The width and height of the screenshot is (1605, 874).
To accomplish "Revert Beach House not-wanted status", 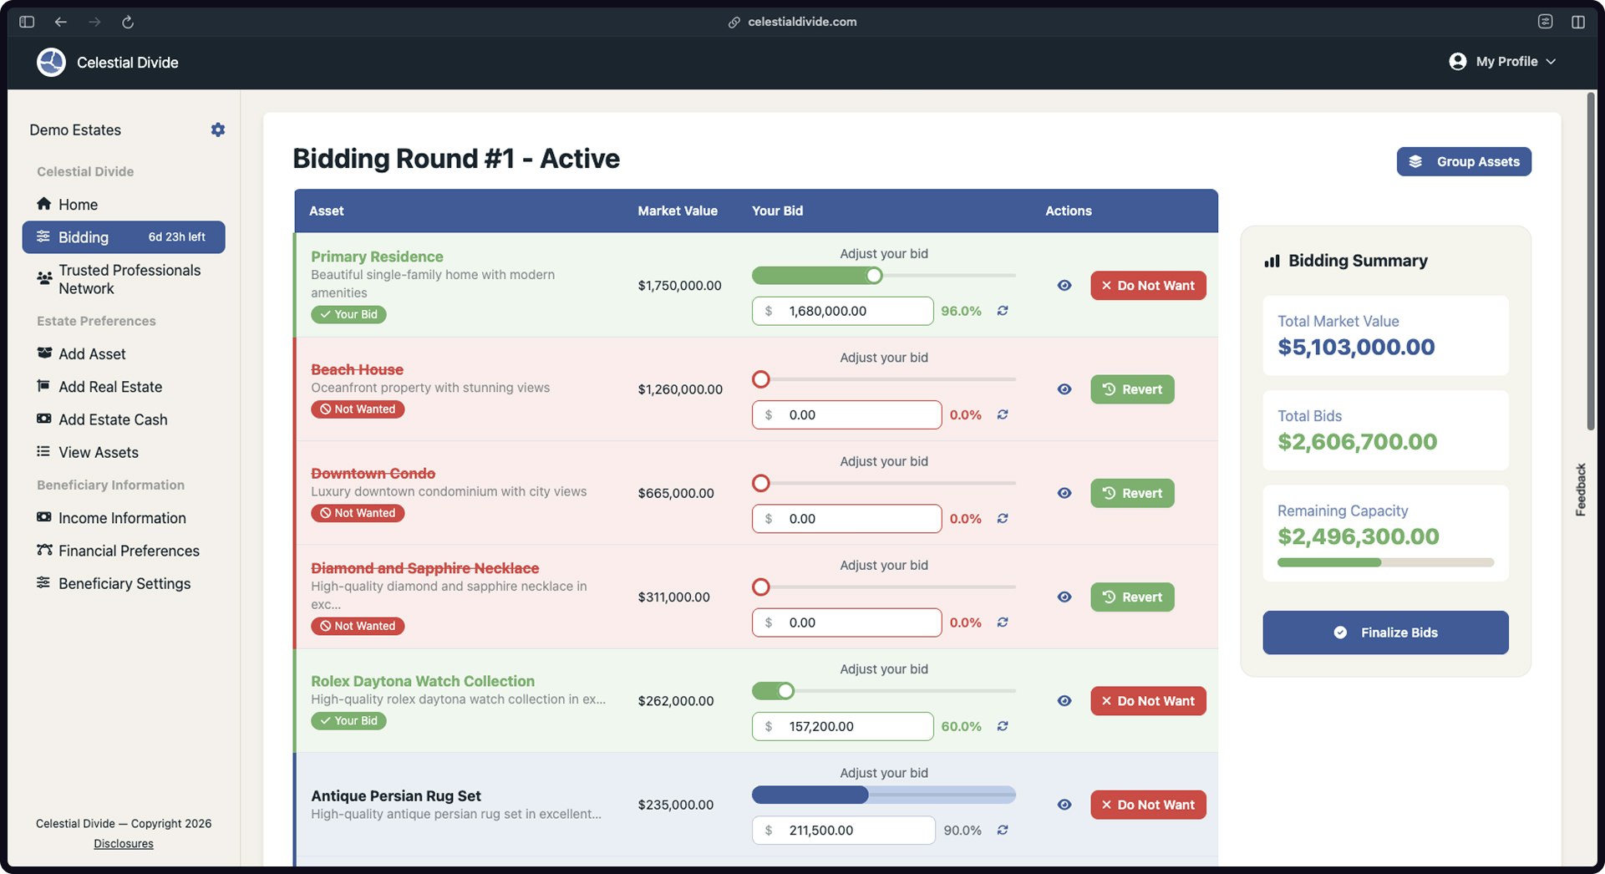I will [1132, 389].
